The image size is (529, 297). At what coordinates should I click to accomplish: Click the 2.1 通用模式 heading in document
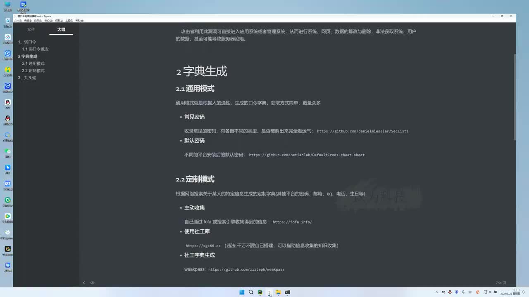point(195,89)
